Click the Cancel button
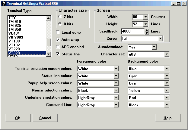The height and width of the screenshot is (130, 188). 45,118
